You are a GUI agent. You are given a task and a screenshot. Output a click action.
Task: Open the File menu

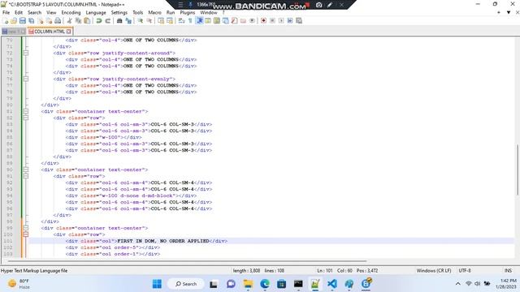pos(6,13)
